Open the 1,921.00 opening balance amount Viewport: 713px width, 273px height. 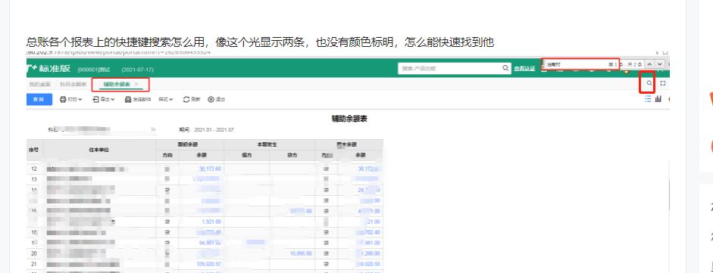pos(211,222)
